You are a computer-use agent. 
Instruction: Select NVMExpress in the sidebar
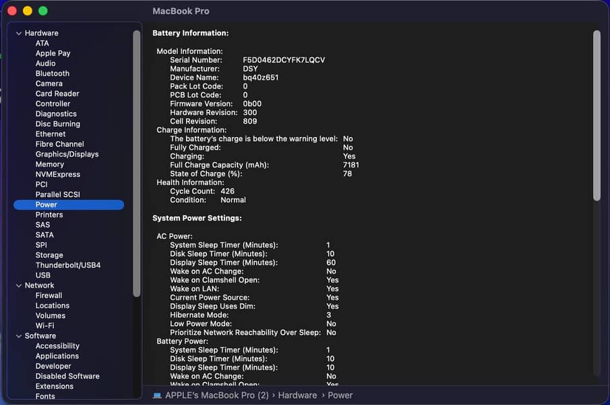point(58,174)
